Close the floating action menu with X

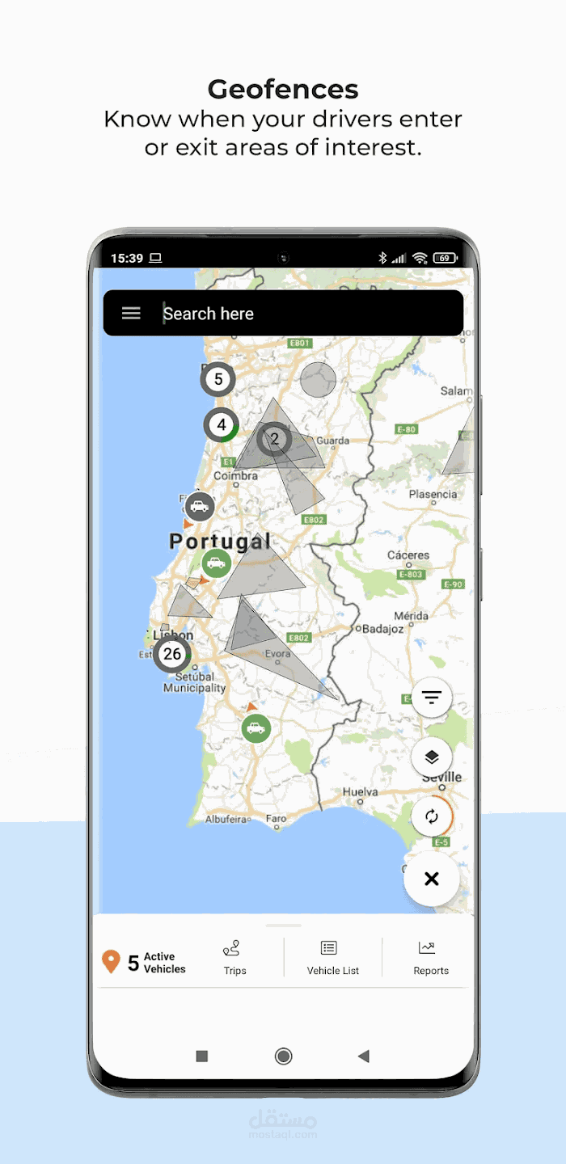[x=432, y=879]
